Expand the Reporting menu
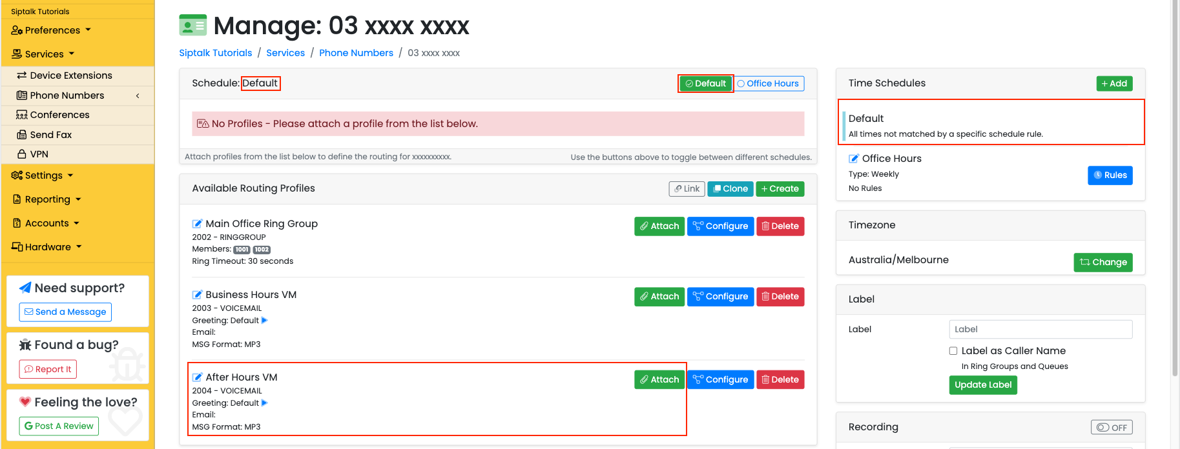 pos(47,199)
